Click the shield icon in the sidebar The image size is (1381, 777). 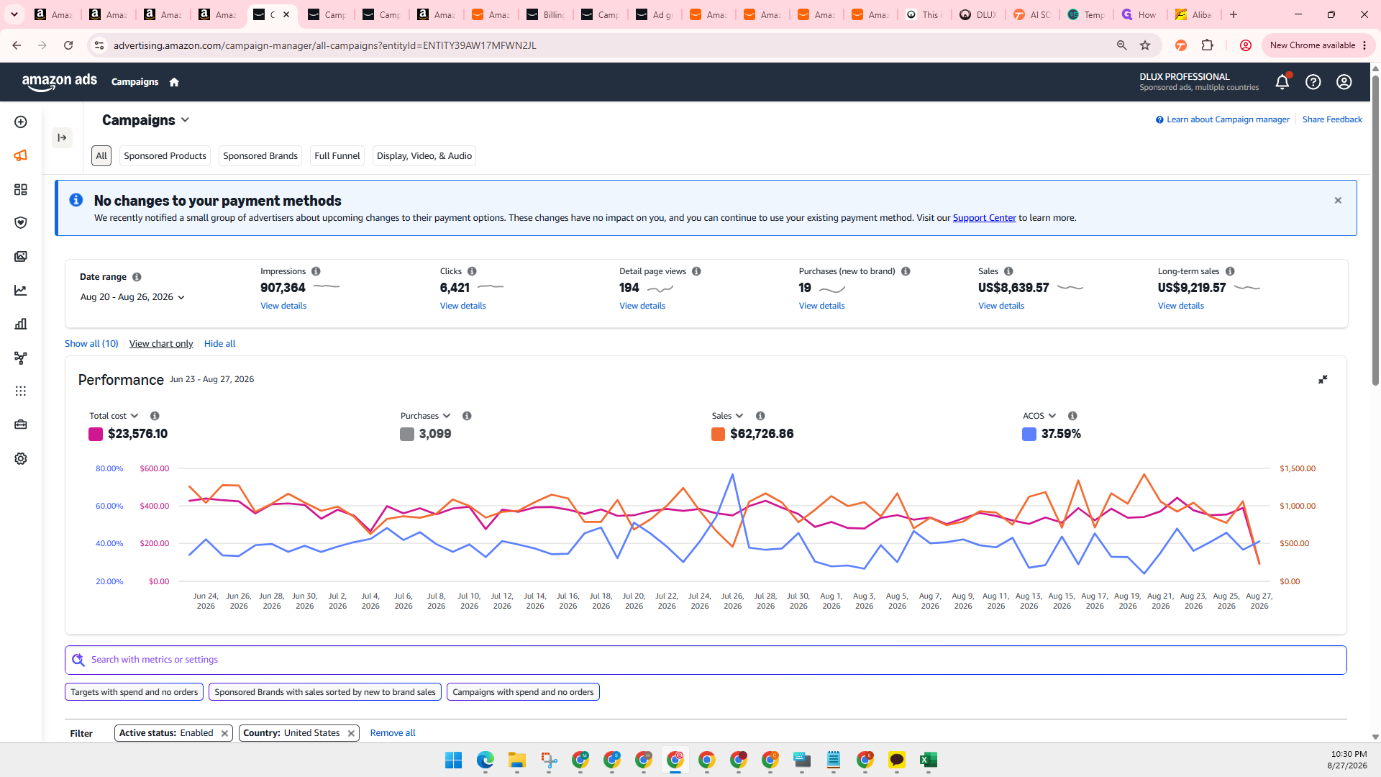[21, 223]
